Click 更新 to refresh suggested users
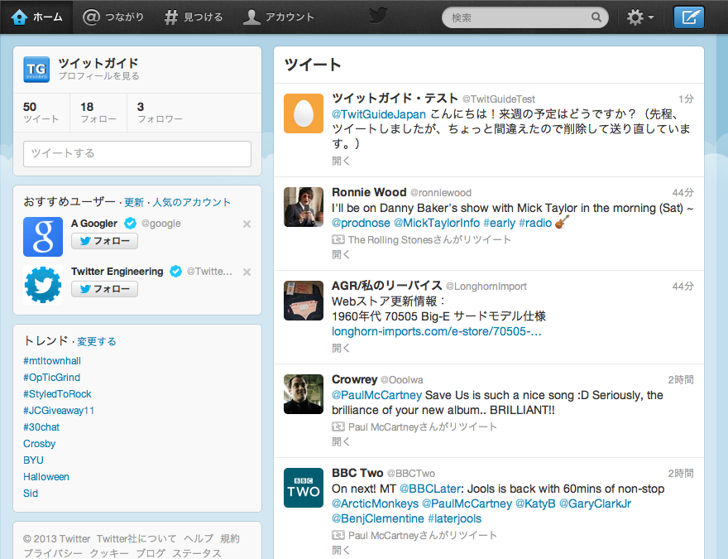The width and height of the screenshot is (728, 559). 134,202
